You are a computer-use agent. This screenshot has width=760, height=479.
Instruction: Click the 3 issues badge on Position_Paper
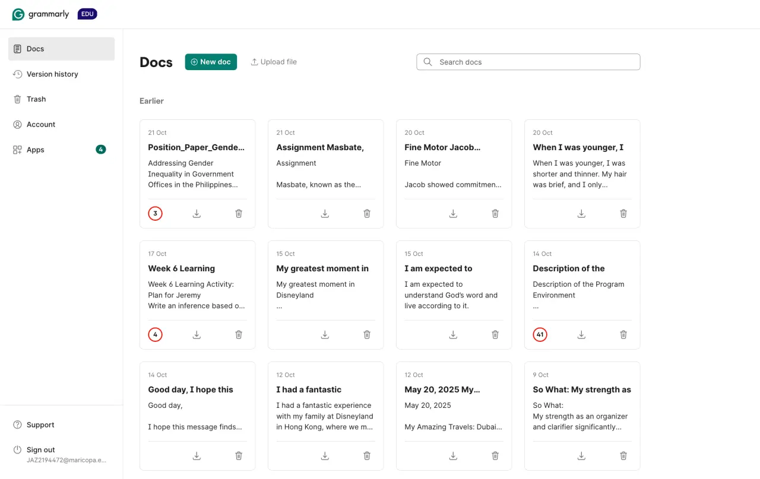155,214
